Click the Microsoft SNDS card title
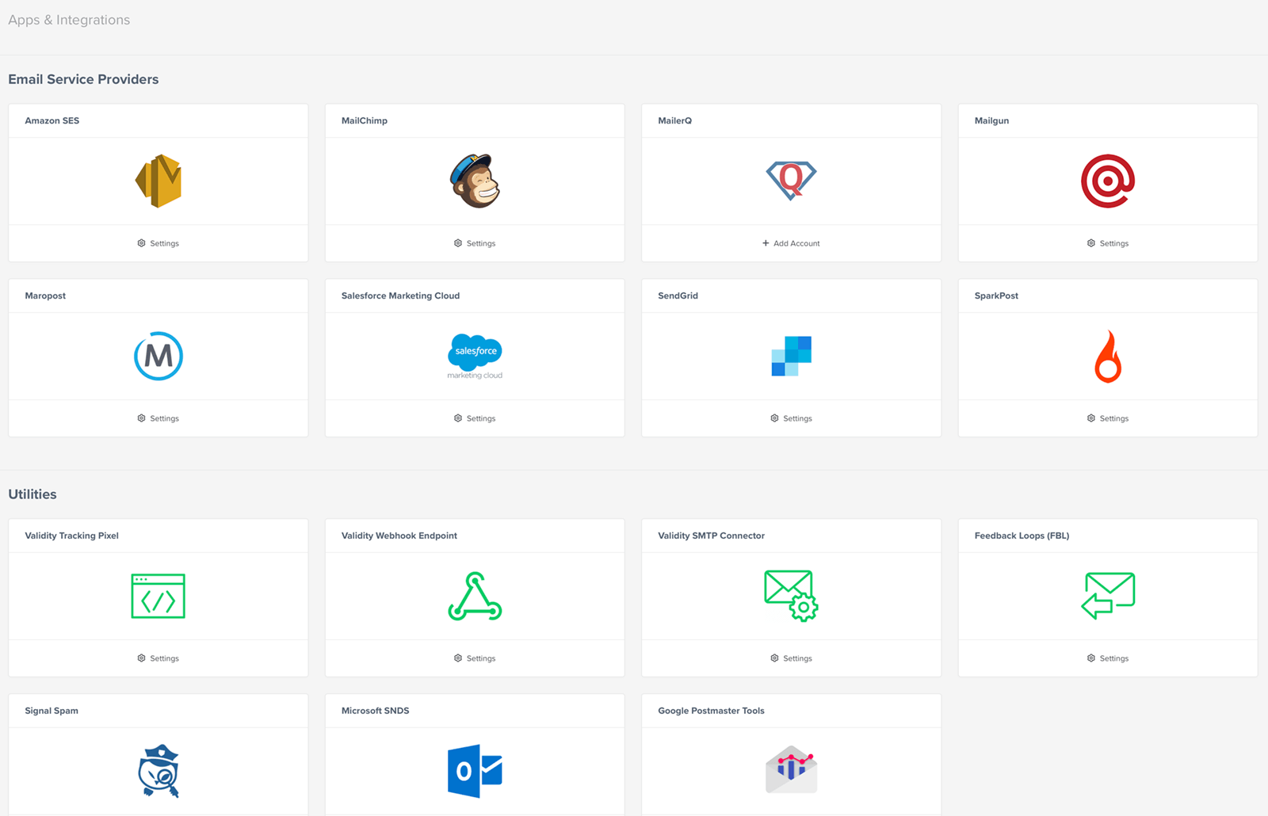 pyautogui.click(x=375, y=711)
